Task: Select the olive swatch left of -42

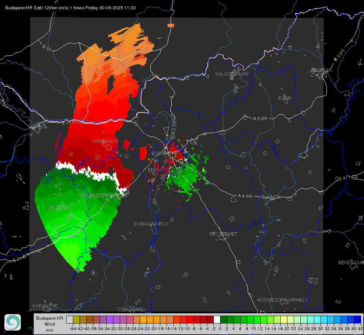Action: (x=76, y=319)
